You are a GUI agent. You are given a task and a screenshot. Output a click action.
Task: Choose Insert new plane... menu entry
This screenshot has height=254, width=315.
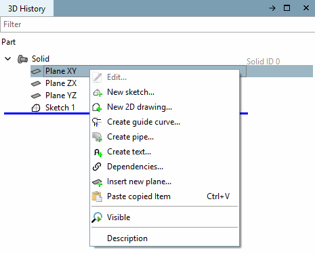[165, 182]
